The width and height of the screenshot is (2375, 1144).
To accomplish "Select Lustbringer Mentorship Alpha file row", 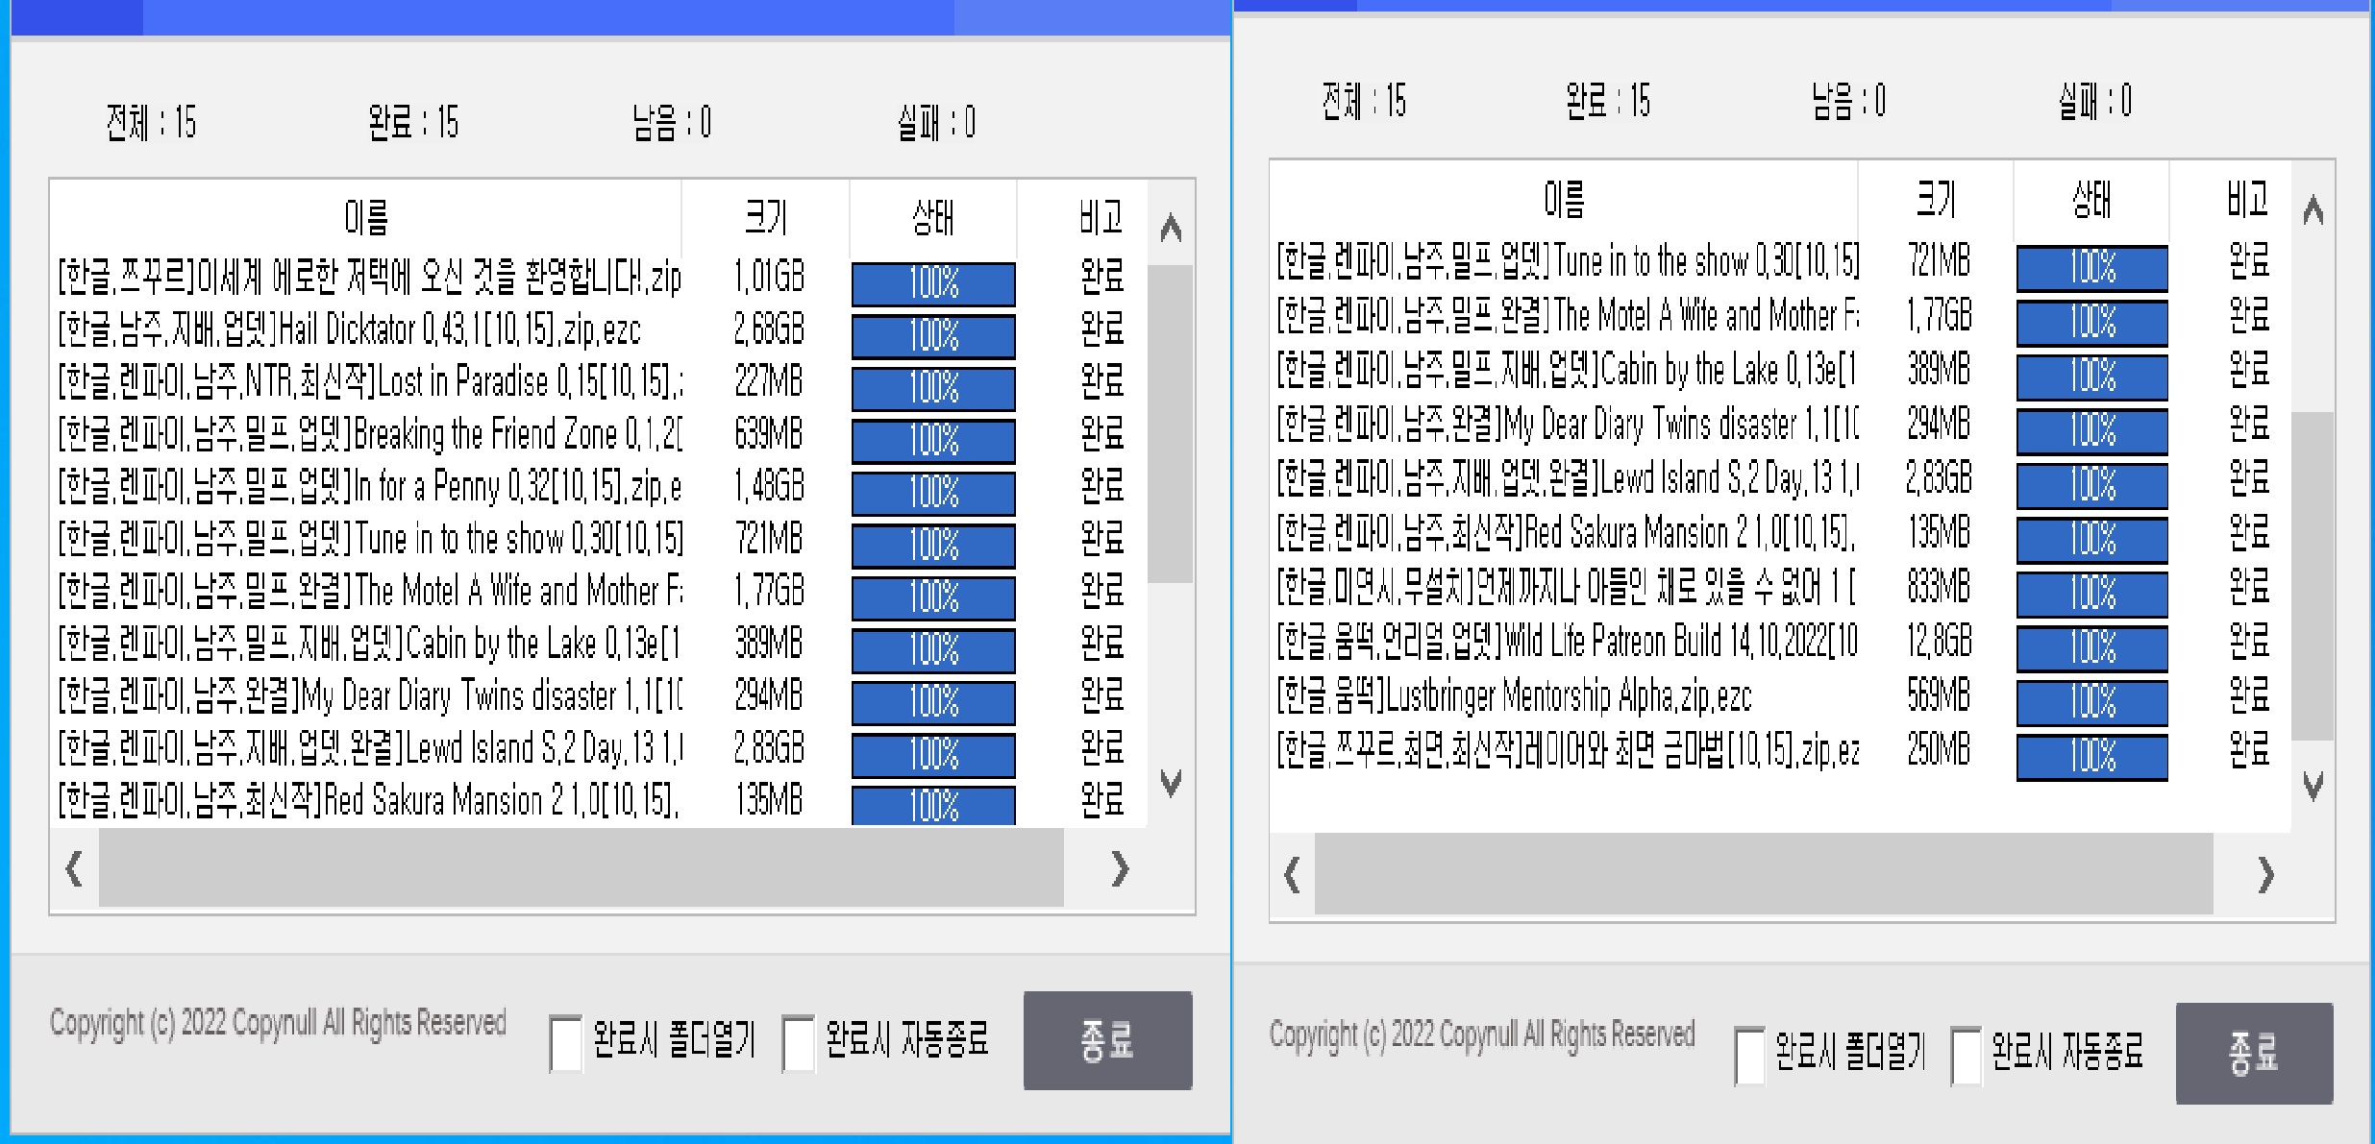I will click(x=1515, y=695).
